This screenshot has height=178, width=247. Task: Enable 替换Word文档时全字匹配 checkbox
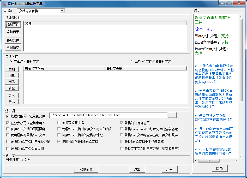pos(122,135)
